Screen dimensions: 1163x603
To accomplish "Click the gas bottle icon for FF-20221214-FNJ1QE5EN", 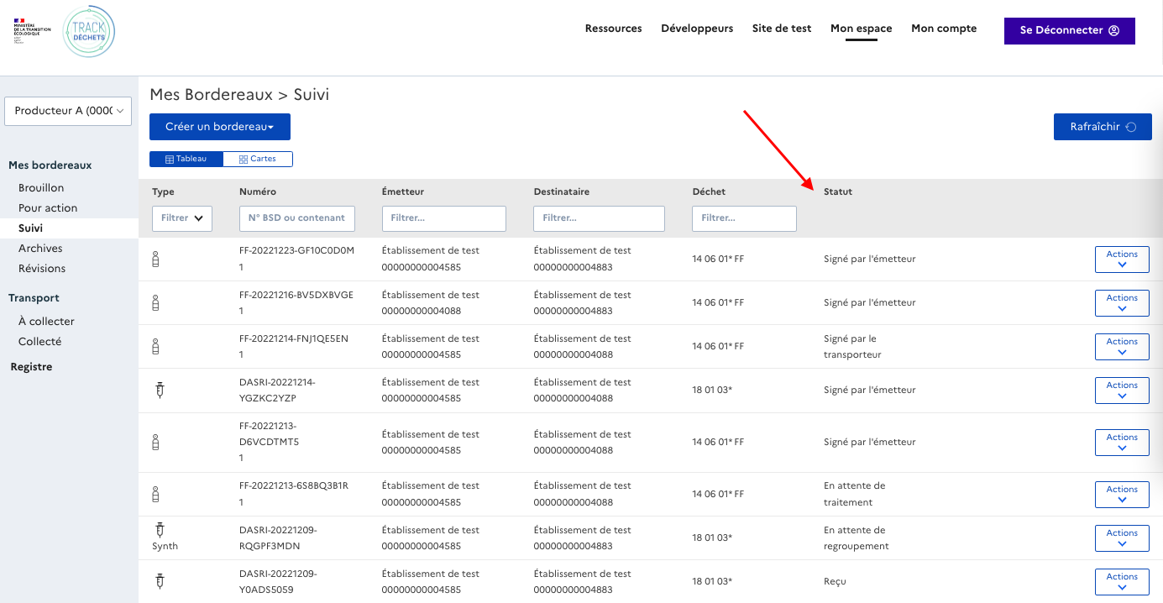I will [155, 346].
